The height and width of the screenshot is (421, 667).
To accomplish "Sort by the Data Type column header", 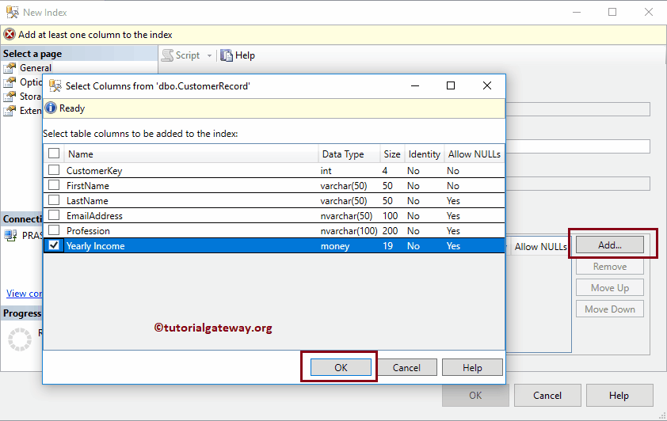I will 349,154.
